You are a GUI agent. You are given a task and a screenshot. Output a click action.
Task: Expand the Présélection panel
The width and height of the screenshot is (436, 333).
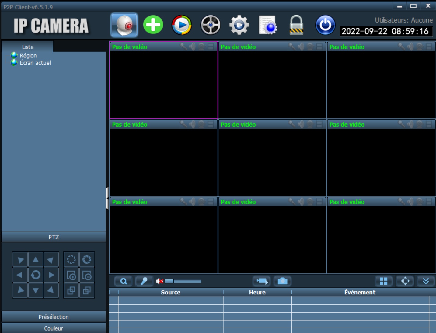tap(54, 317)
